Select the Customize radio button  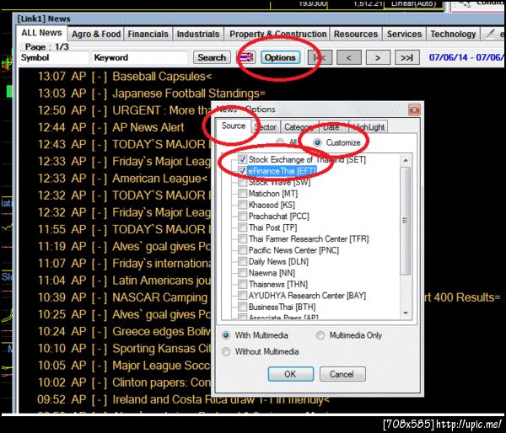point(318,142)
